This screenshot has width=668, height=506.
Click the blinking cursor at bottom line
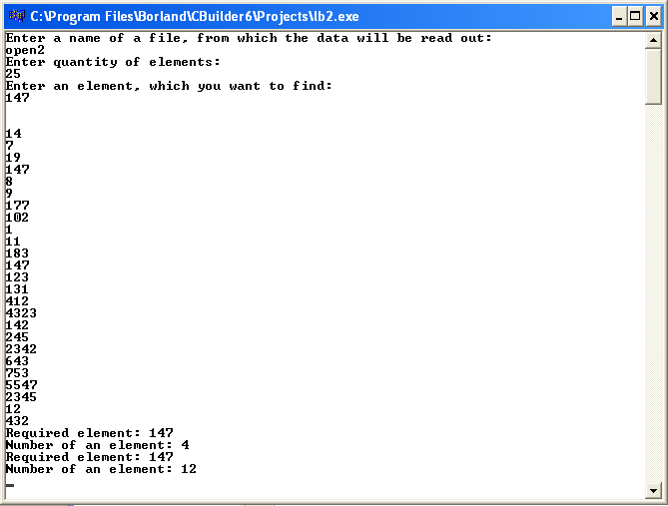pyautogui.click(x=10, y=485)
